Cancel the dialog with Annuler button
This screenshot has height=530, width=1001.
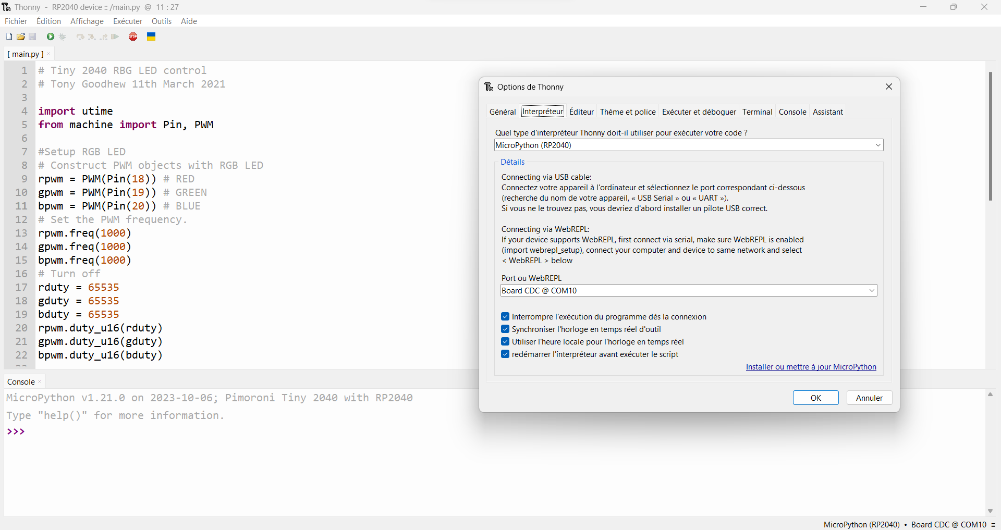(x=870, y=398)
